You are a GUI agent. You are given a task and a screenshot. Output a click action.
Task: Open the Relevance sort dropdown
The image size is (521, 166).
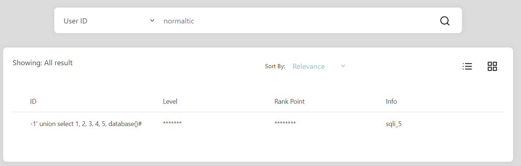click(319, 66)
